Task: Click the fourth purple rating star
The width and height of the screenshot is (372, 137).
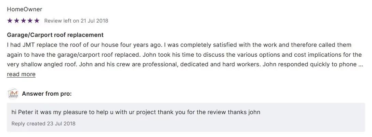Action: click(x=30, y=21)
